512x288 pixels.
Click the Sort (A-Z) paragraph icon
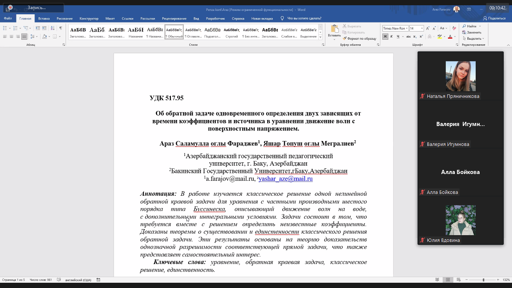(52, 28)
